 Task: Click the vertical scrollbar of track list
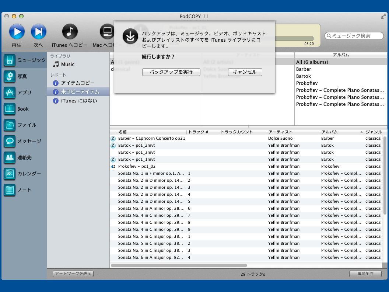pos(385,175)
